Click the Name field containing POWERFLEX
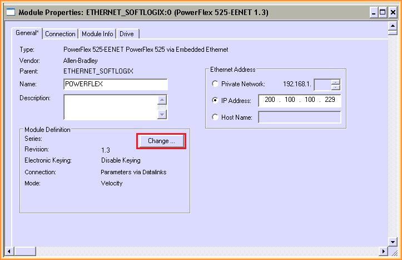The width and height of the screenshot is (402, 260). pos(116,84)
